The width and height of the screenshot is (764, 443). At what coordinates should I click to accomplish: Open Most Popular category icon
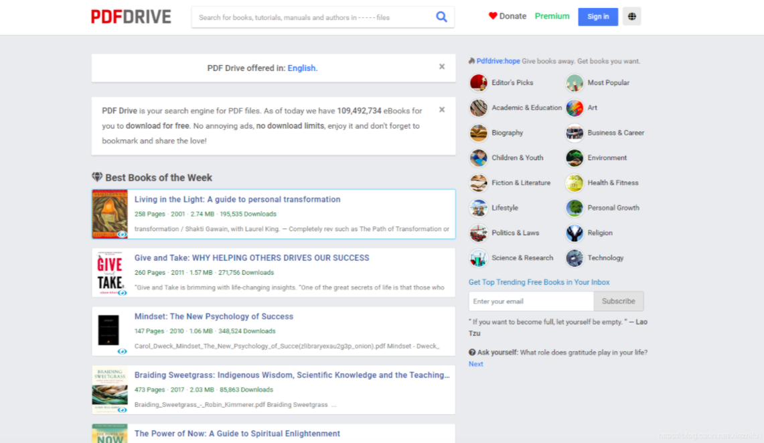[x=575, y=83]
